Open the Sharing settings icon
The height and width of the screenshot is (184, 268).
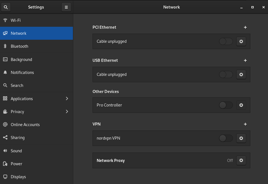coord(5,137)
